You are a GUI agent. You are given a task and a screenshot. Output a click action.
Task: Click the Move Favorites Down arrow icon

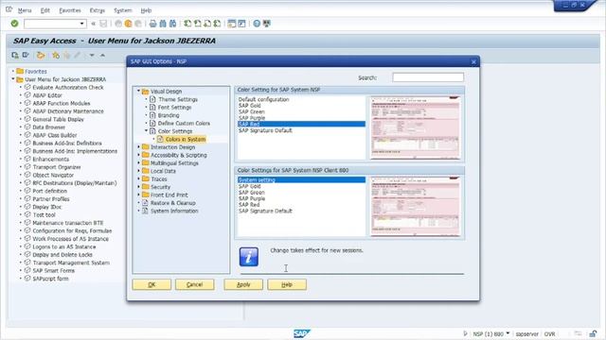tap(92, 55)
